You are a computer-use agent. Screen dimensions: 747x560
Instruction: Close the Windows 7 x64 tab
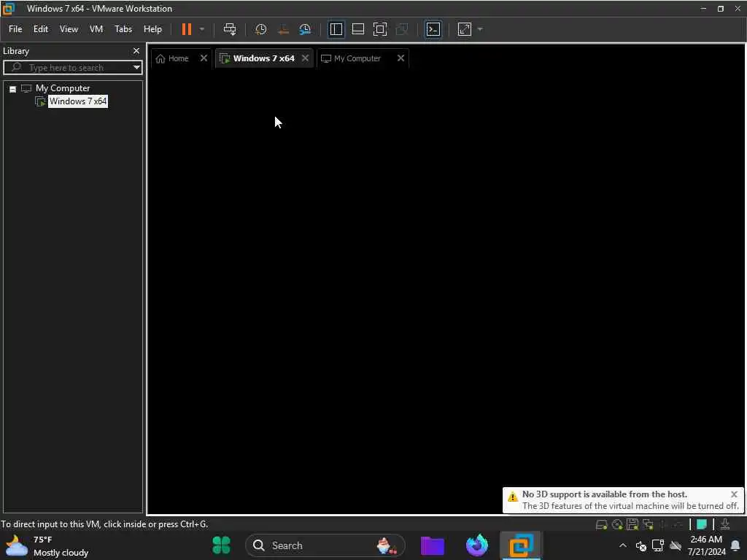[306, 58]
